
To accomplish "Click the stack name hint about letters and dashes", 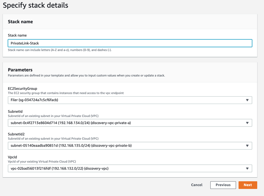I will [59, 50].
